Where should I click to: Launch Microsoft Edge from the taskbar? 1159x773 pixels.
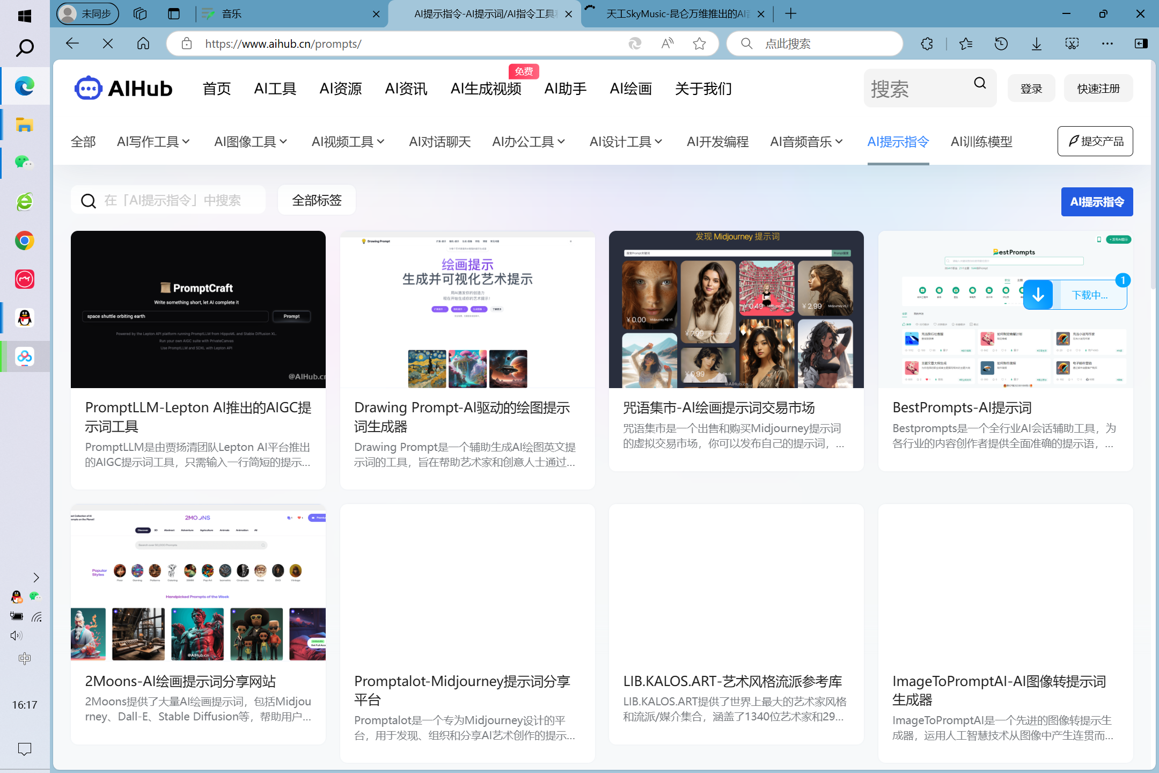(x=25, y=86)
